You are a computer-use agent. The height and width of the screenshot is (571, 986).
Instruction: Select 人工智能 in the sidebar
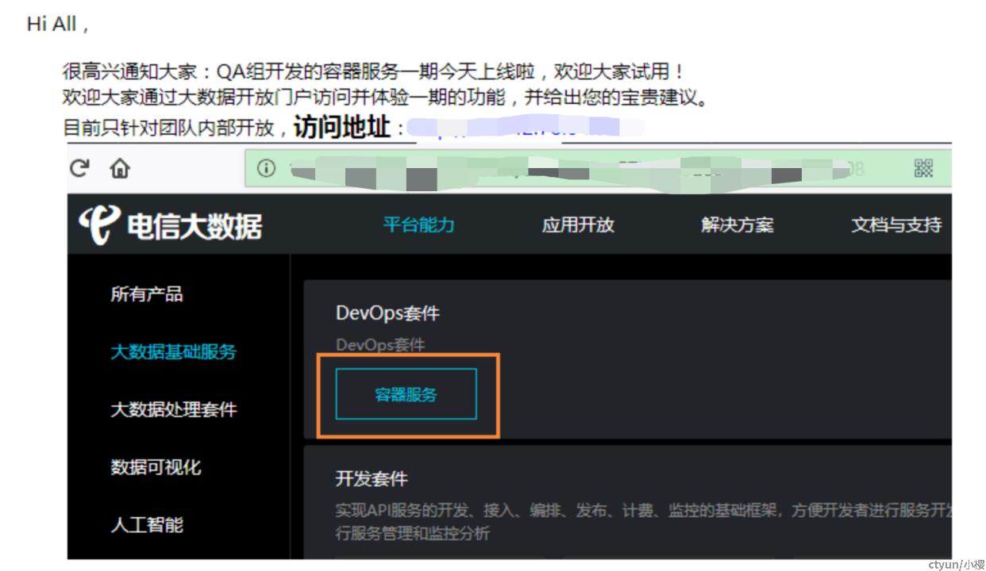coord(147,524)
